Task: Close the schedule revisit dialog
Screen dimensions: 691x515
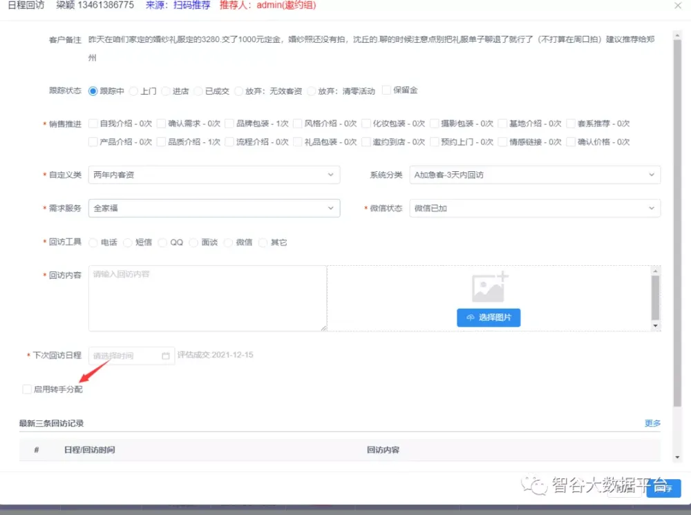Action: tap(678, 6)
